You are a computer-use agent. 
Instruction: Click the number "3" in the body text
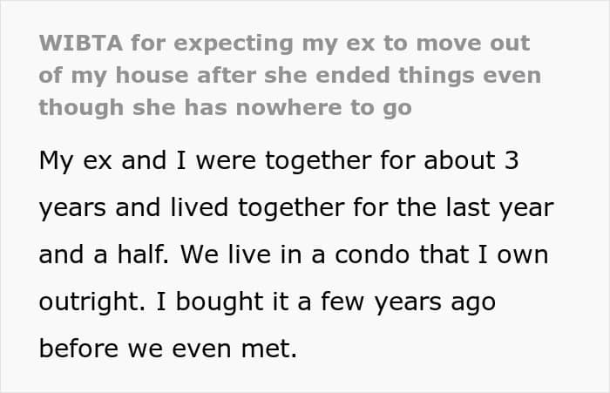point(512,163)
